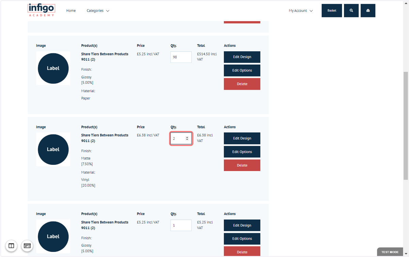Click Edit Design for the Matte Vinyl item

click(242, 138)
